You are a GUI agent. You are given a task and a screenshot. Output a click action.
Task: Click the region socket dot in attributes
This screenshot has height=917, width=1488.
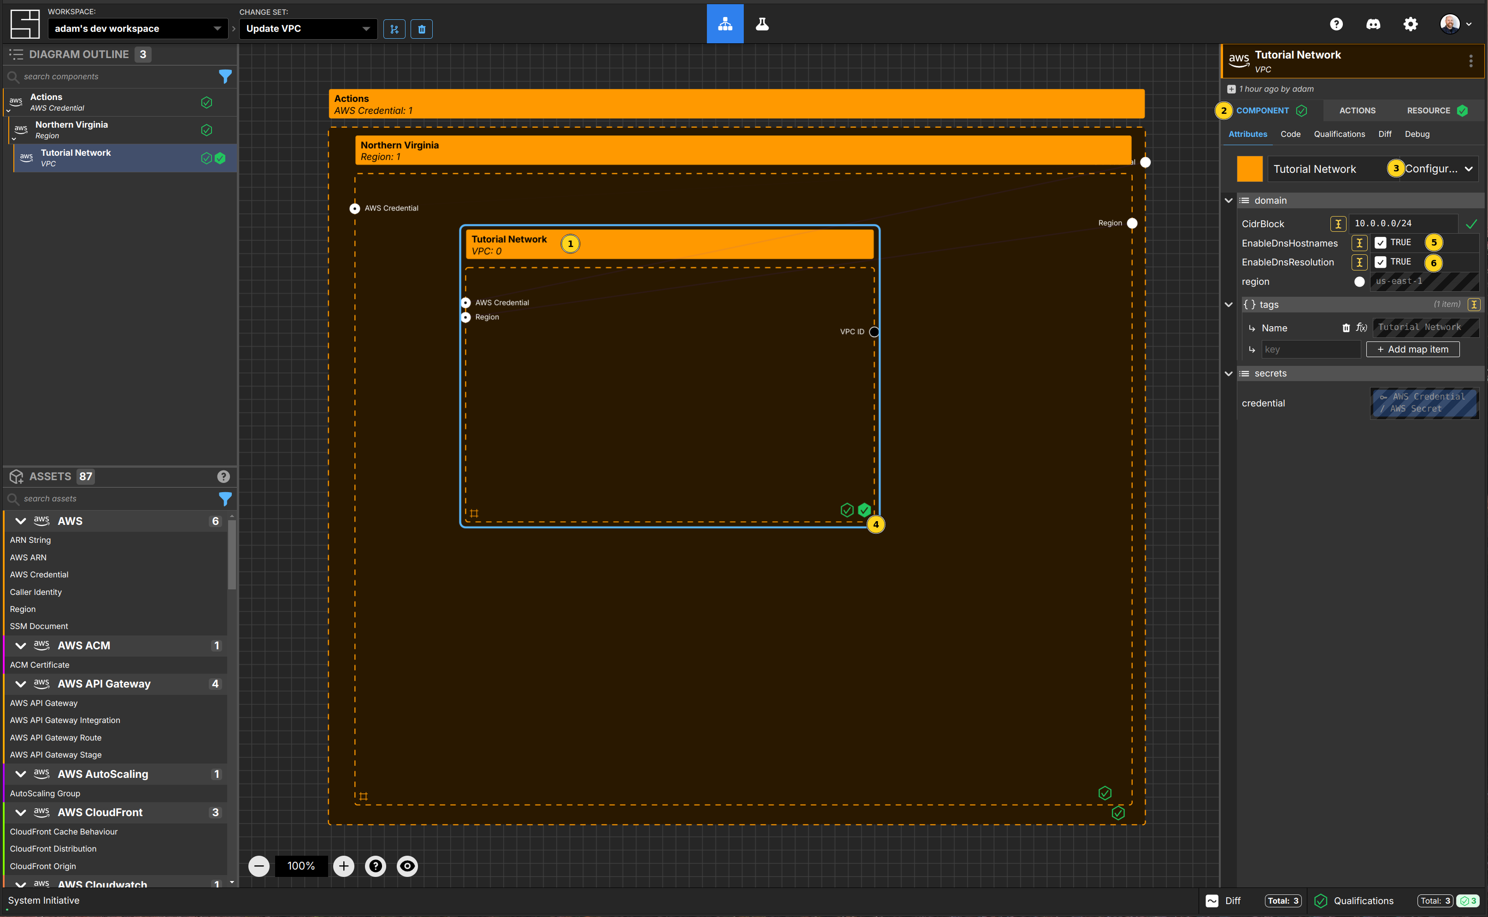(x=1359, y=282)
